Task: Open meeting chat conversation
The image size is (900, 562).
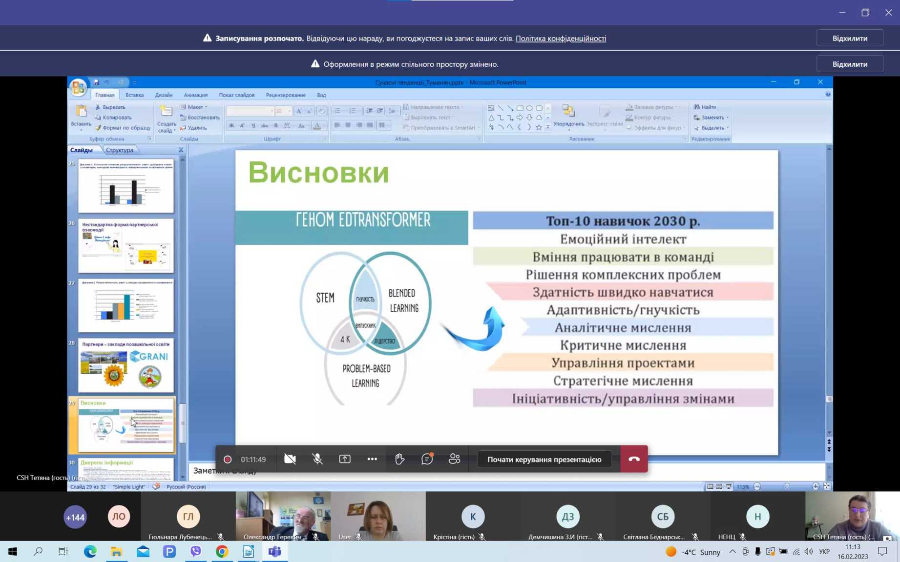Action: coord(427,459)
